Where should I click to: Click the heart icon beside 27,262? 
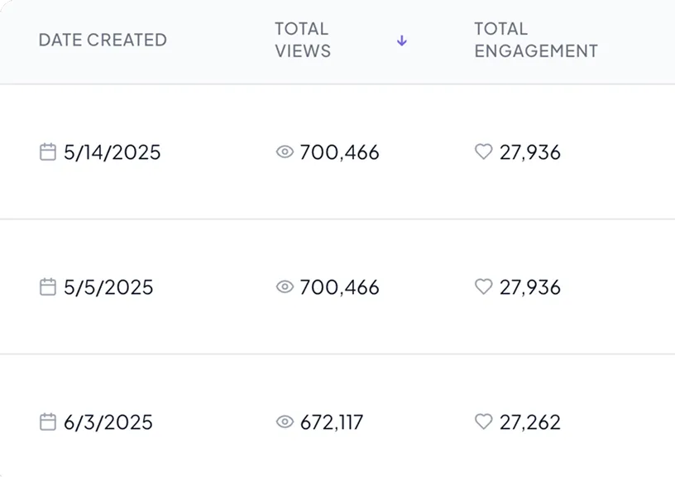484,422
